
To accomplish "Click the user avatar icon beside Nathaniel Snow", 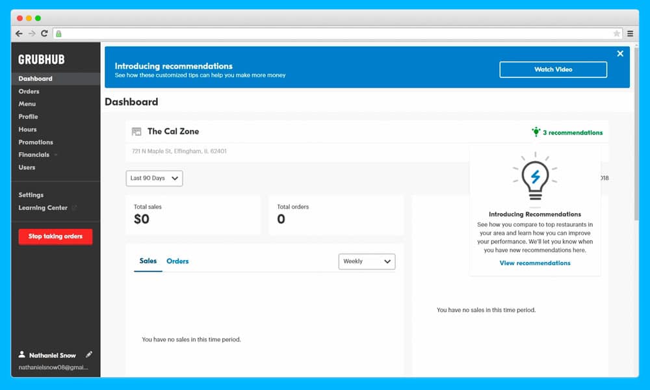I will pyautogui.click(x=21, y=354).
